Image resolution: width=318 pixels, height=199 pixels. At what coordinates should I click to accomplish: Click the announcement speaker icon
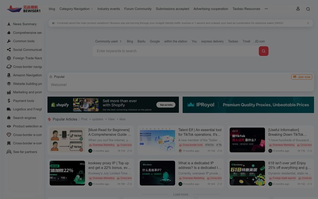(x=53, y=23)
